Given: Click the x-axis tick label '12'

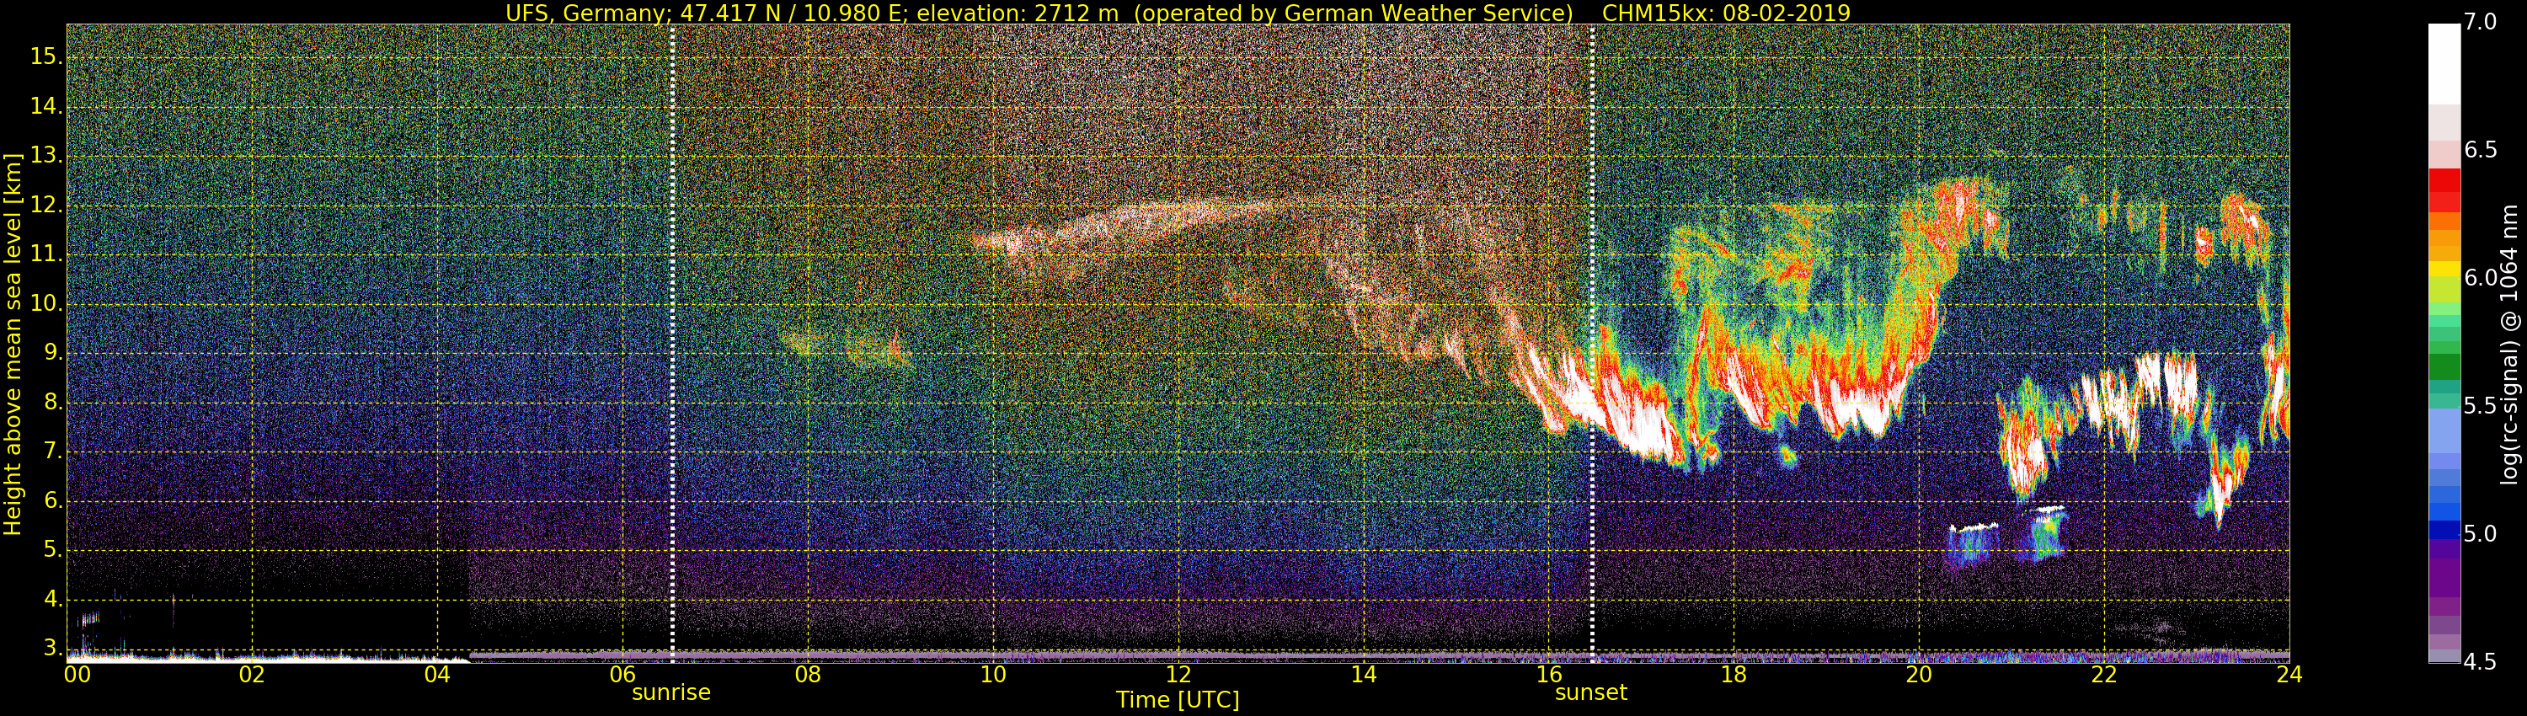Looking at the screenshot, I should [x=1178, y=675].
